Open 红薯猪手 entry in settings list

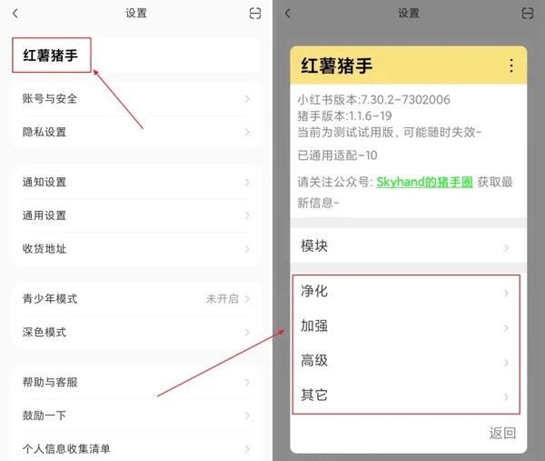coord(135,55)
